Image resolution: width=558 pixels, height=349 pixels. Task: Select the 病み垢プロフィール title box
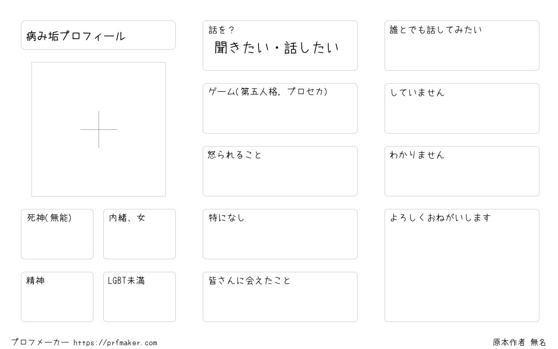pos(98,35)
